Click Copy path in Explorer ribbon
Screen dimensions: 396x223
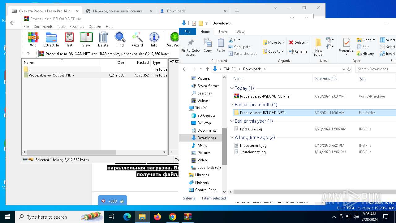pyautogui.click(x=239, y=47)
